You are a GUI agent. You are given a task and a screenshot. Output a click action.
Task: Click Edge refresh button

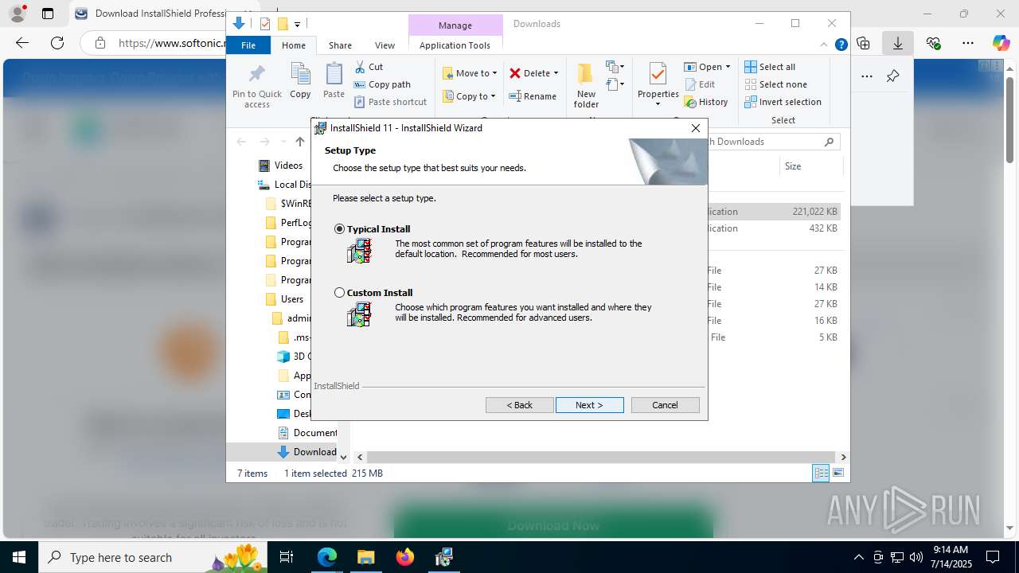[x=57, y=43]
